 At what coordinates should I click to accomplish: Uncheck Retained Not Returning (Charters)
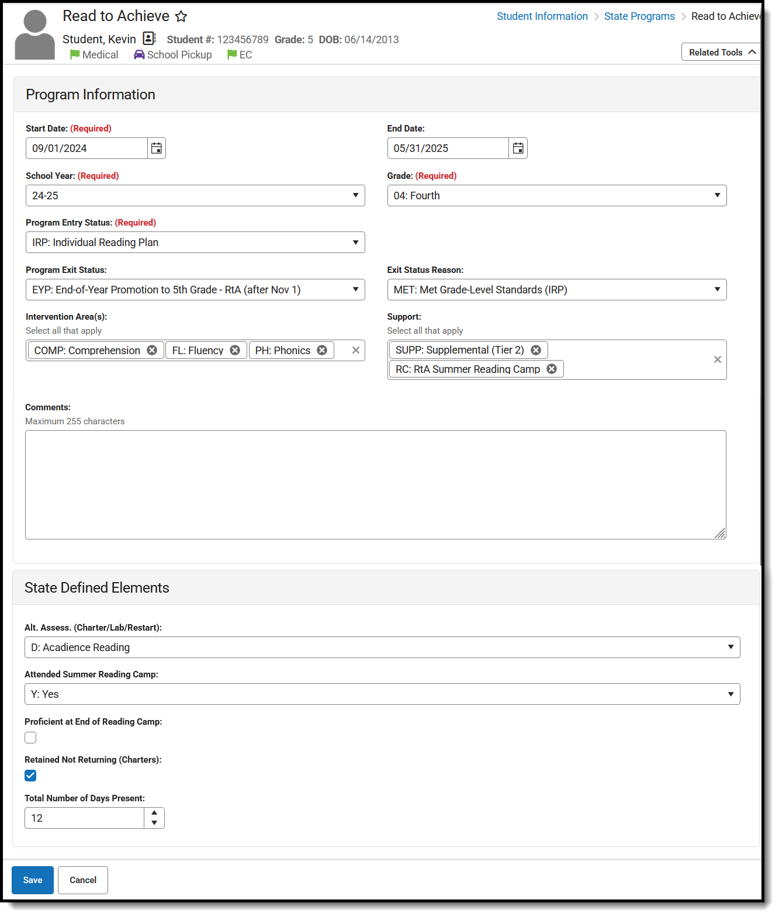pyautogui.click(x=31, y=776)
